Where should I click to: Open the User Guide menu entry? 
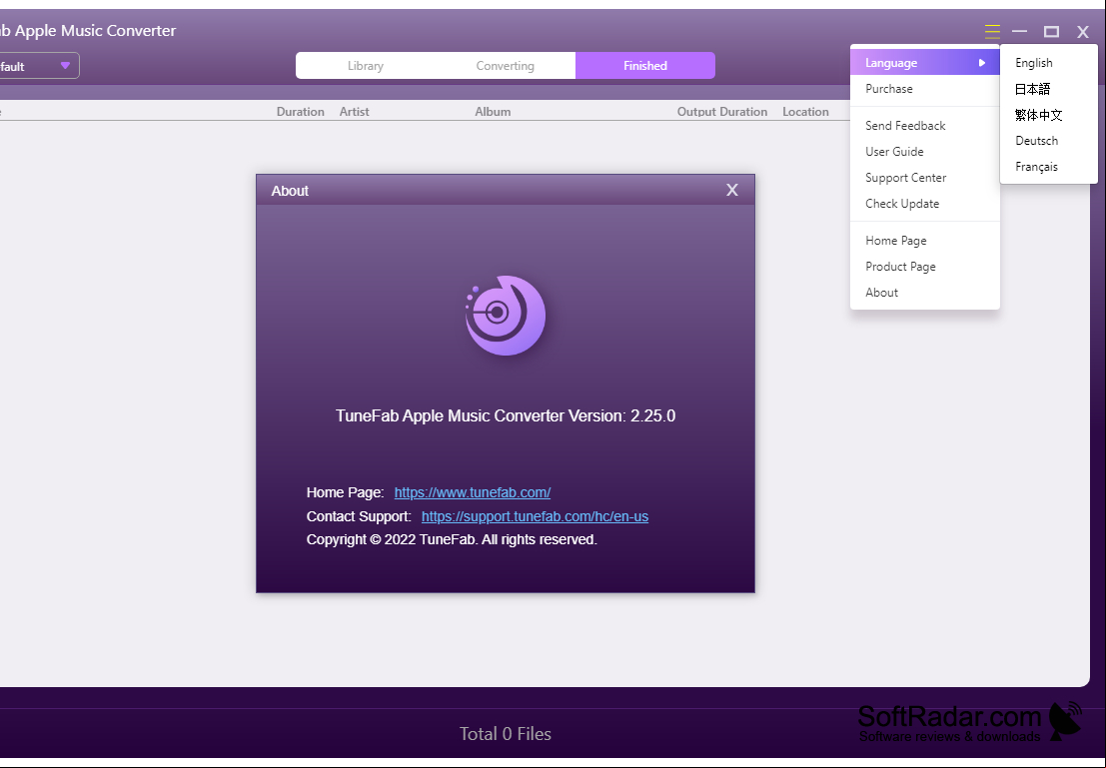click(925, 152)
